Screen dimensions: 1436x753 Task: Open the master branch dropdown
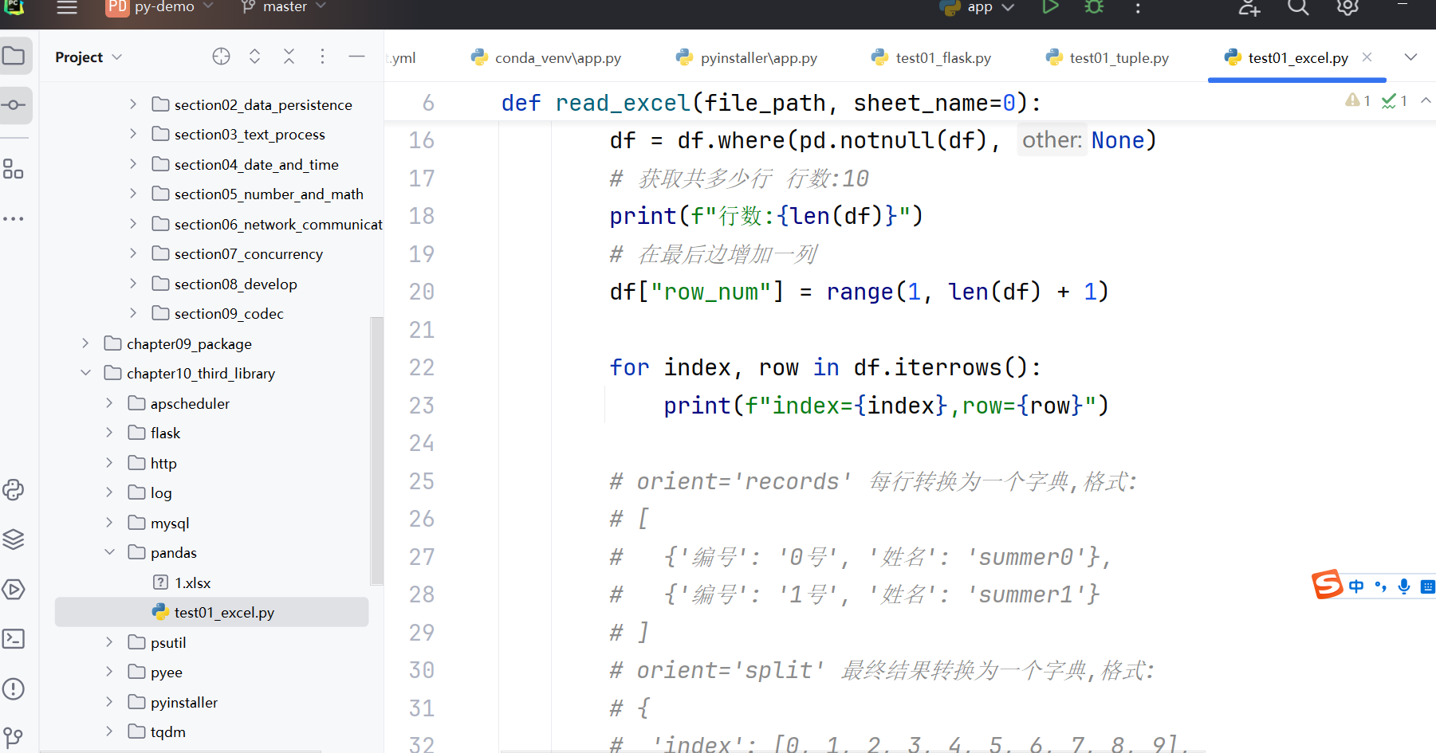pyautogui.click(x=284, y=7)
